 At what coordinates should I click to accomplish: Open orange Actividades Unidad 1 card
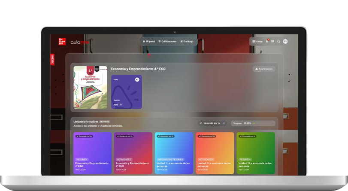[215, 153]
